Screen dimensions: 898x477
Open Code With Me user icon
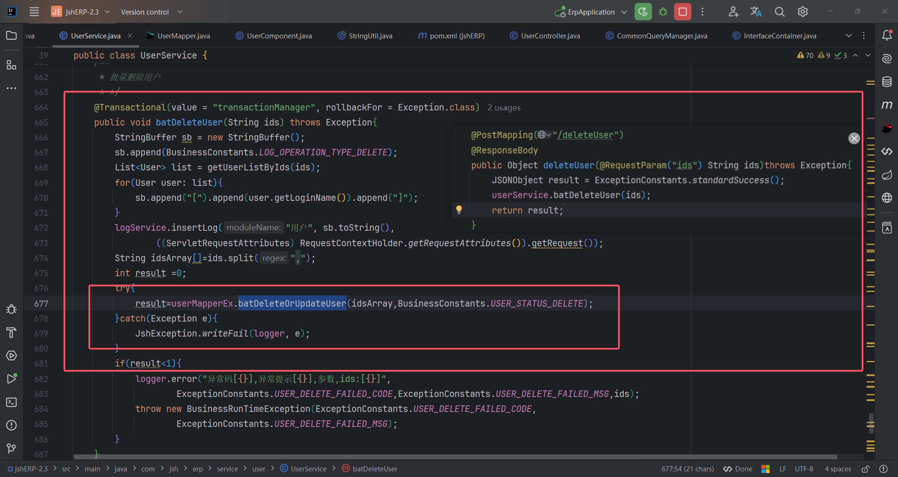click(x=733, y=12)
